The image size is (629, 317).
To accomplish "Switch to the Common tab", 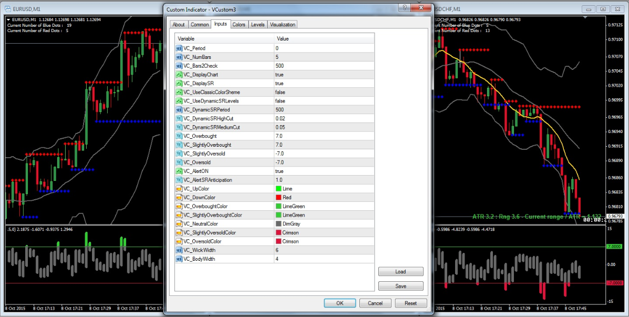I will (200, 25).
